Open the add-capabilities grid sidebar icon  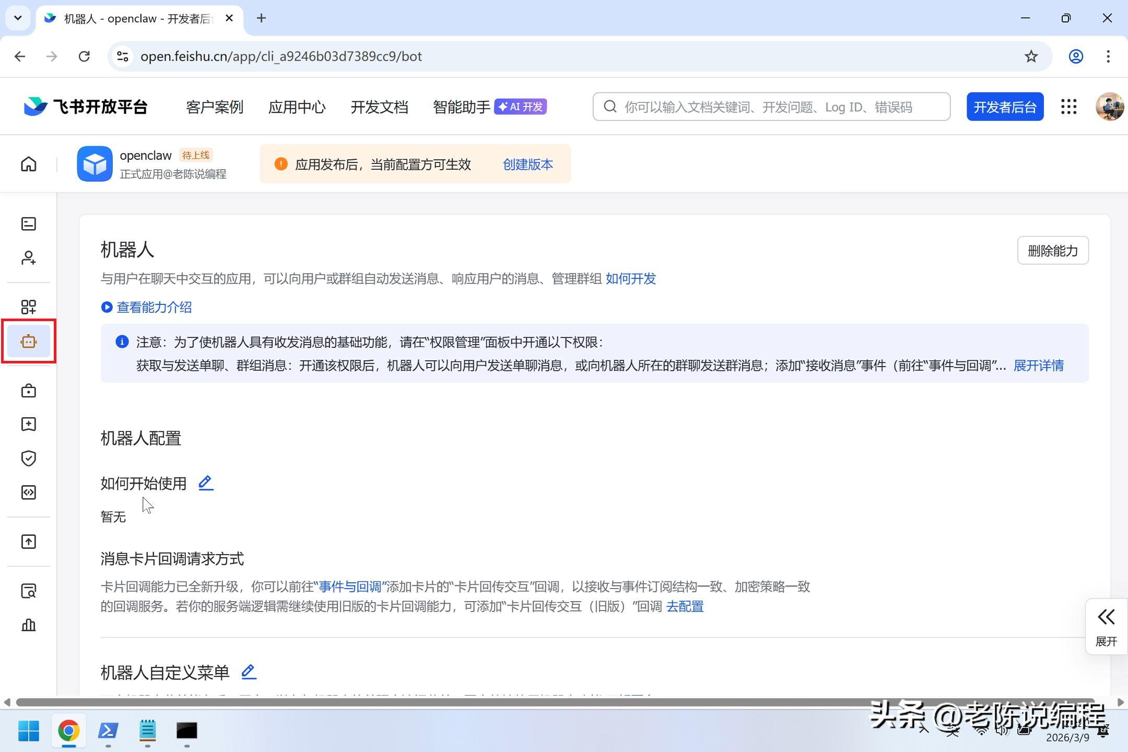coord(29,307)
